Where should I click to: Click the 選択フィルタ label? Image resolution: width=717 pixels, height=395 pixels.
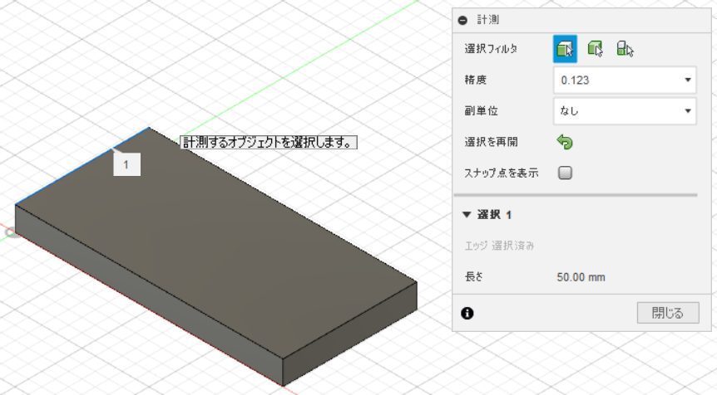pos(491,49)
